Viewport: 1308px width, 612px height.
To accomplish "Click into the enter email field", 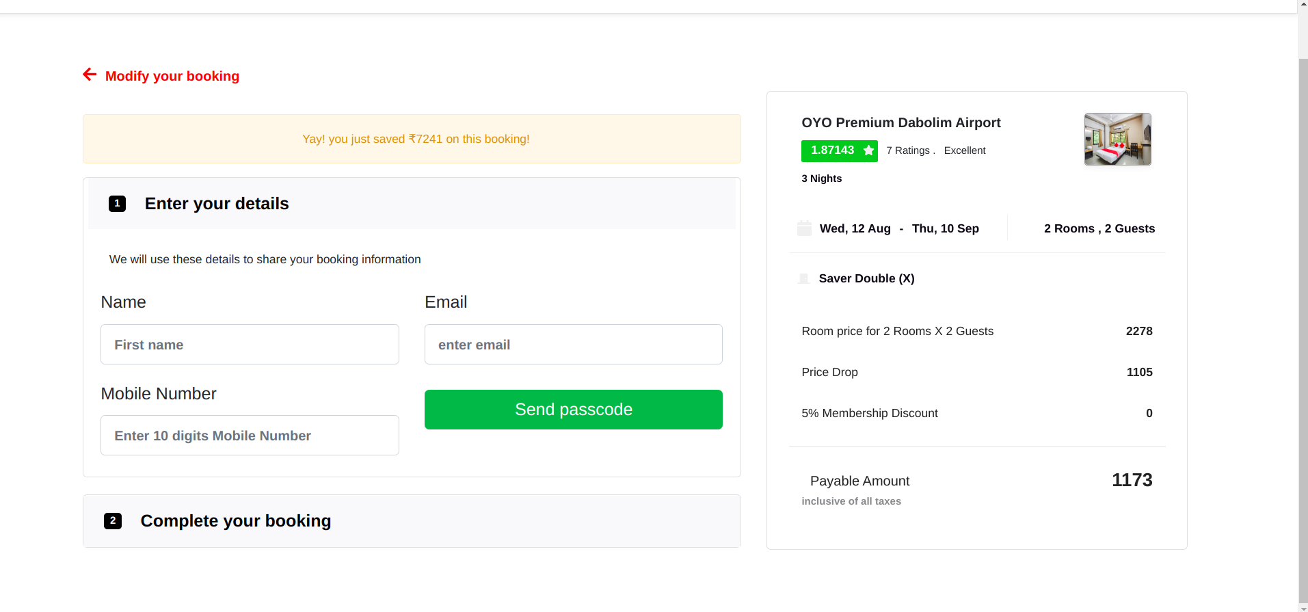I will point(573,345).
